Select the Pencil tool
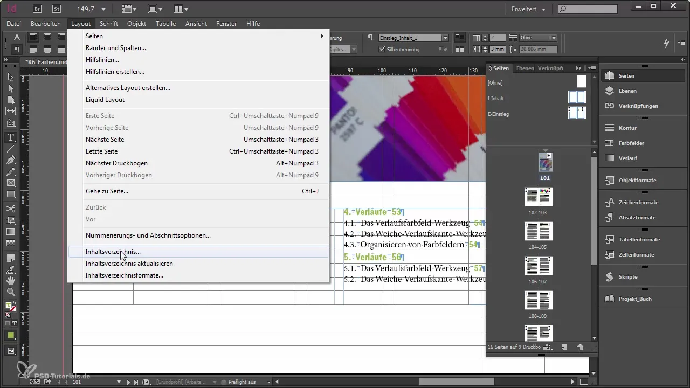Viewport: 690px width, 388px height. pyautogui.click(x=11, y=171)
